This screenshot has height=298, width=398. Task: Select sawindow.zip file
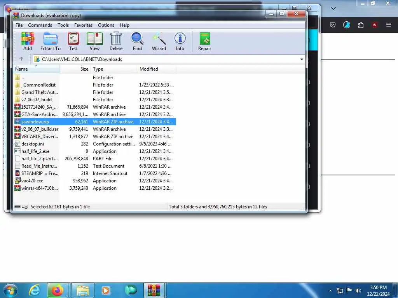tap(95, 121)
